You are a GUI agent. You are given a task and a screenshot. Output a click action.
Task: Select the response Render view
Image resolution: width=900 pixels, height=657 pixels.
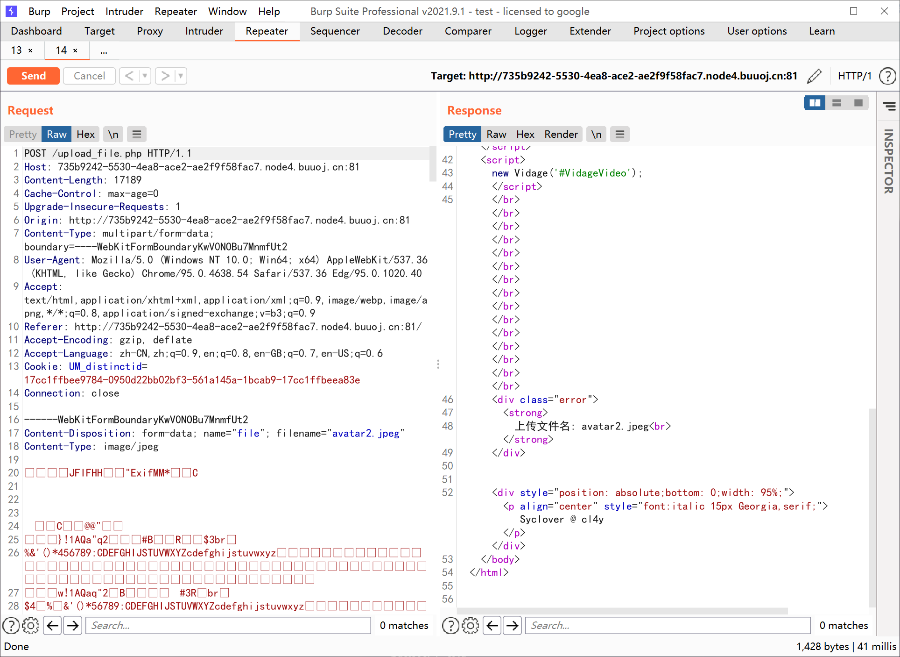[x=561, y=135]
